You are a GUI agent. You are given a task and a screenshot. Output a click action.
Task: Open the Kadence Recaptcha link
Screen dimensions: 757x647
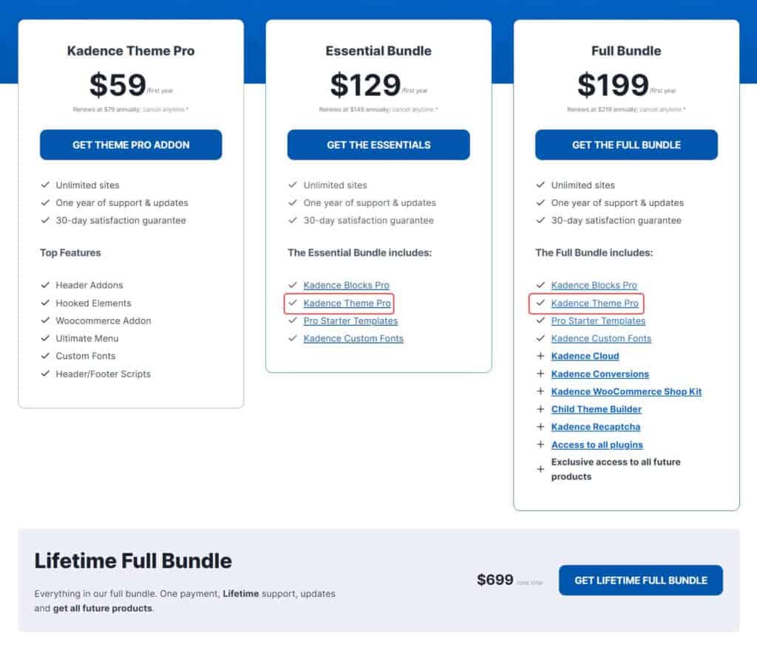pyautogui.click(x=596, y=427)
